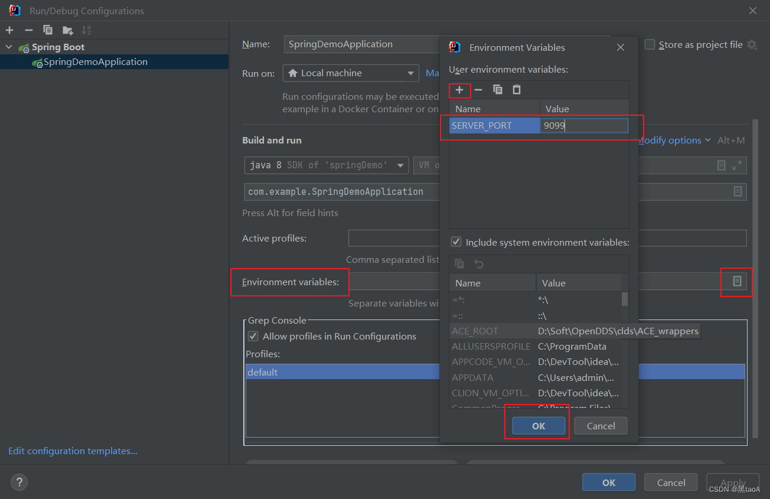Remove selected configuration with minus icon
The width and height of the screenshot is (770, 499).
28,30
